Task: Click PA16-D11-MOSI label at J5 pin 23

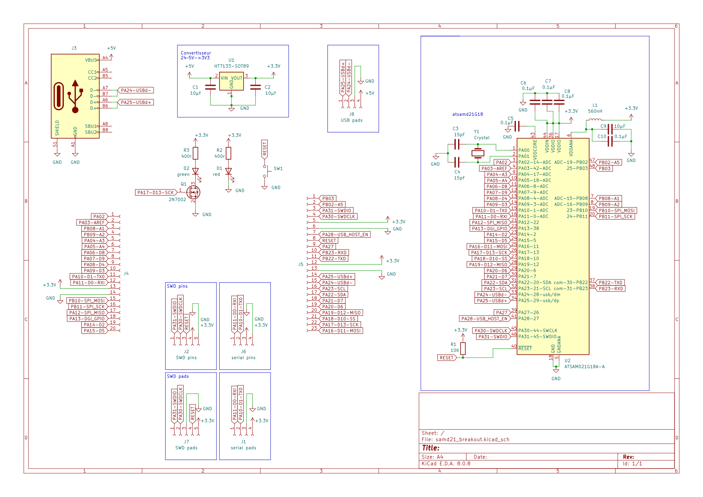Action: click(341, 331)
